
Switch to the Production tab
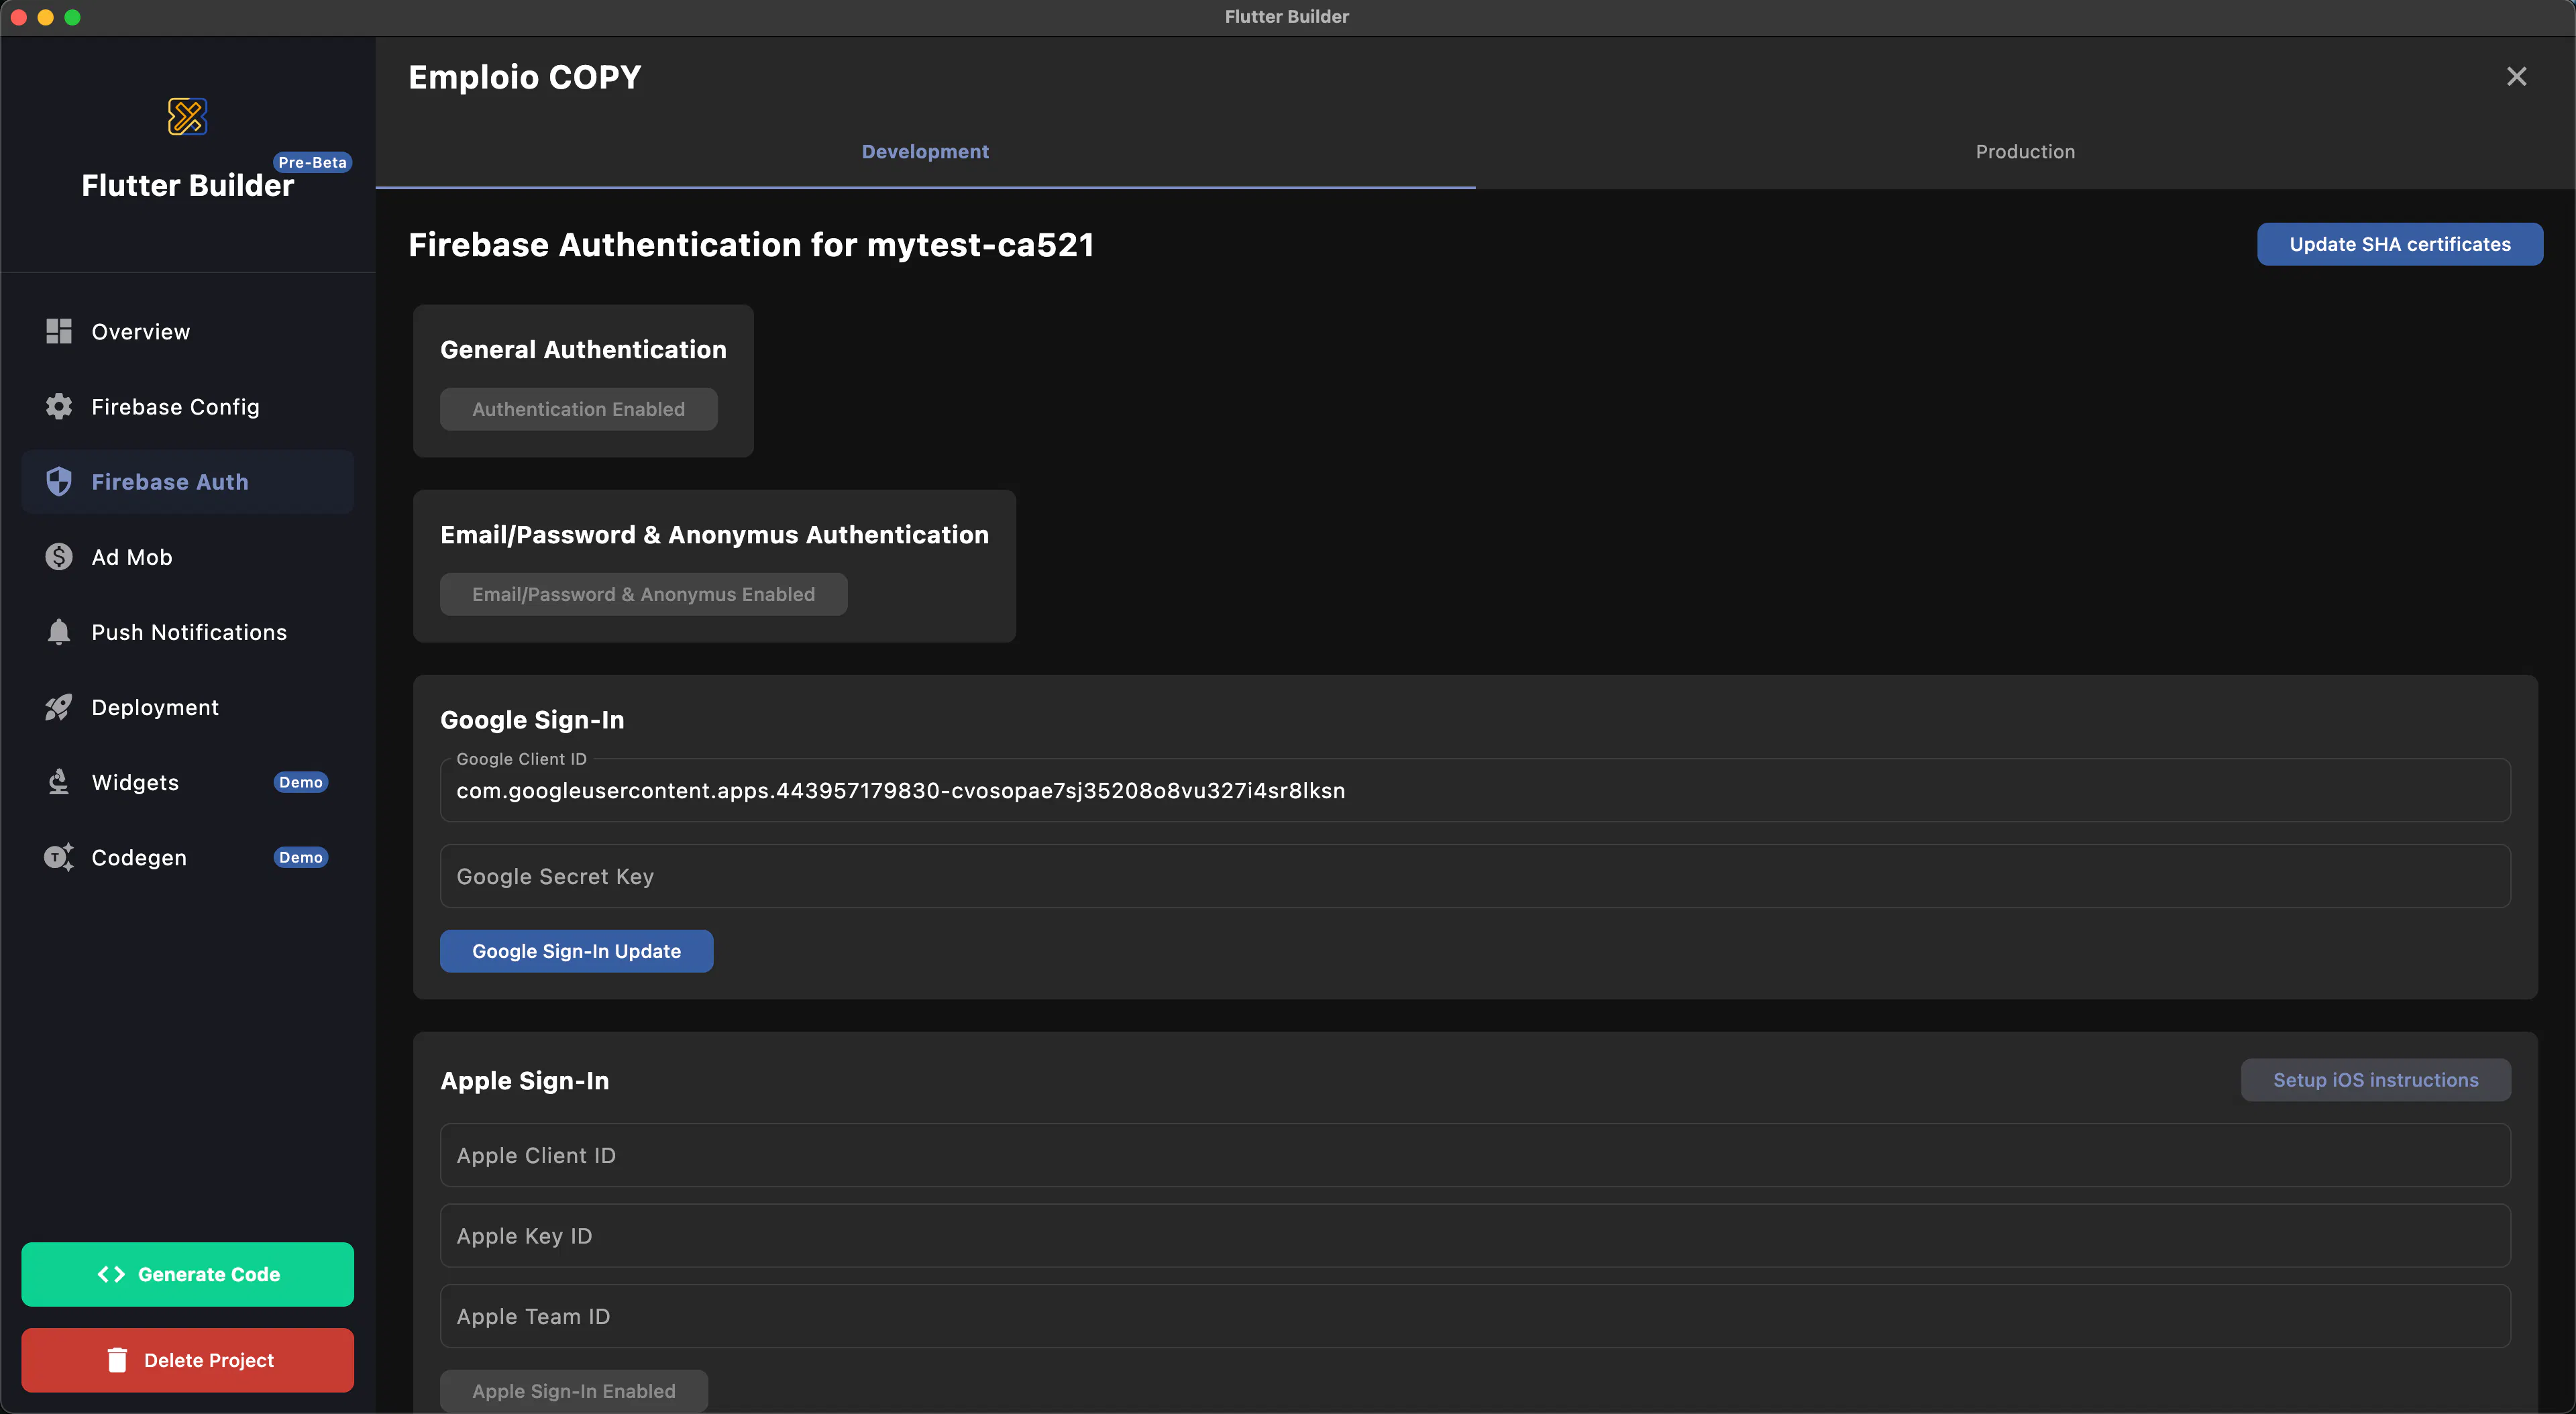pyautogui.click(x=2025, y=151)
